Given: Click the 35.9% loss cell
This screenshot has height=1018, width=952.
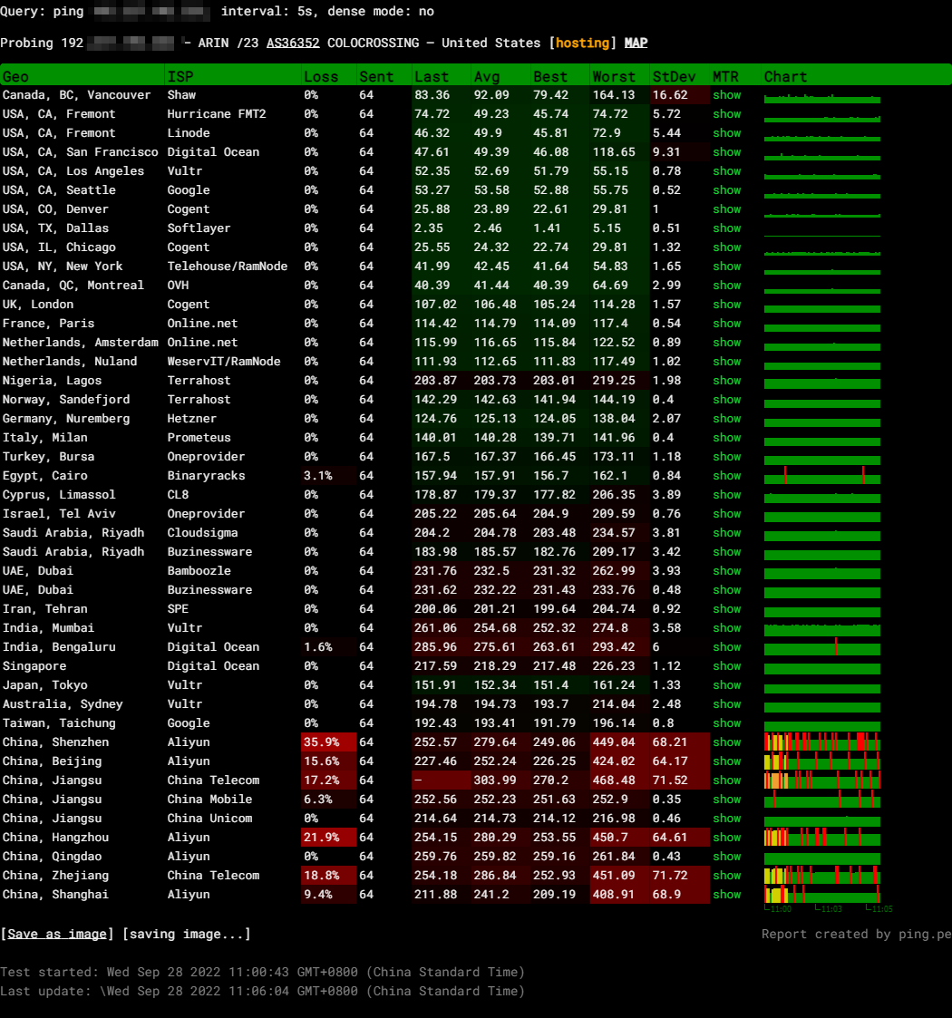Looking at the screenshot, I should pos(328,742).
